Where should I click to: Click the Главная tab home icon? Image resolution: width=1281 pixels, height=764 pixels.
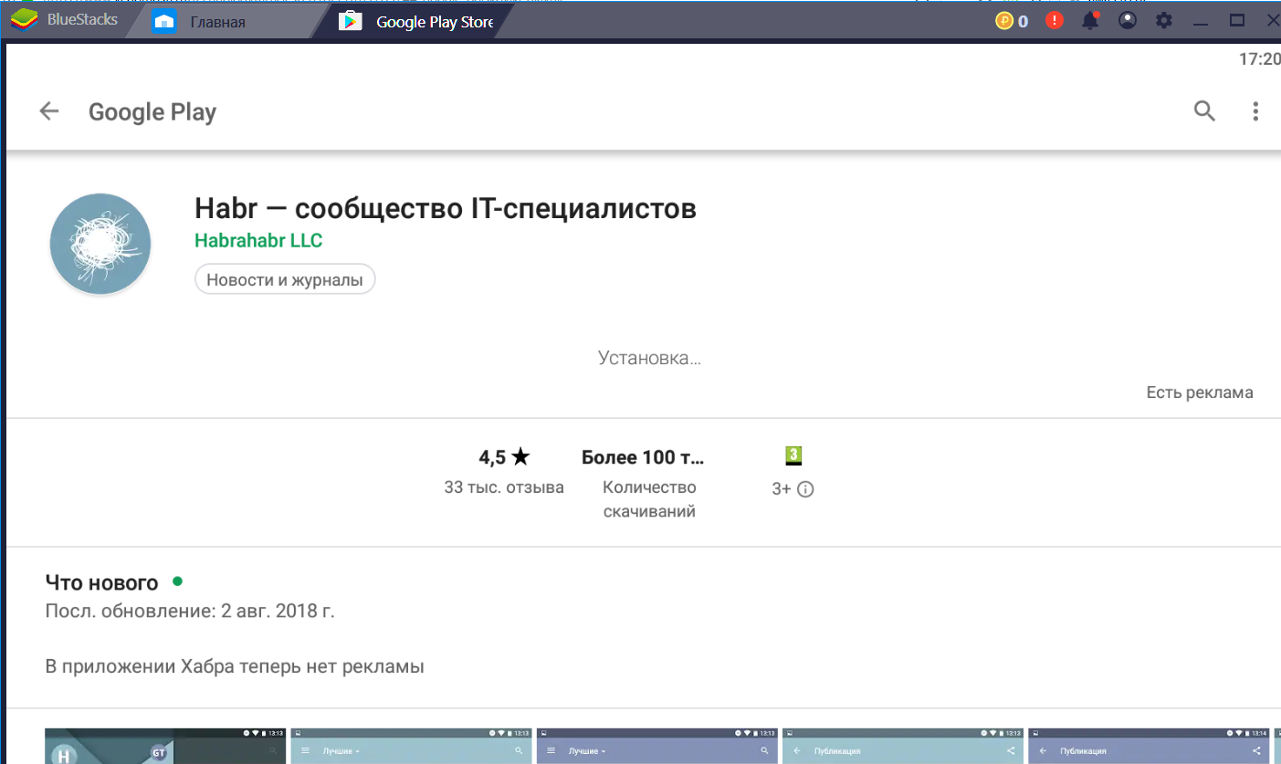[x=165, y=22]
